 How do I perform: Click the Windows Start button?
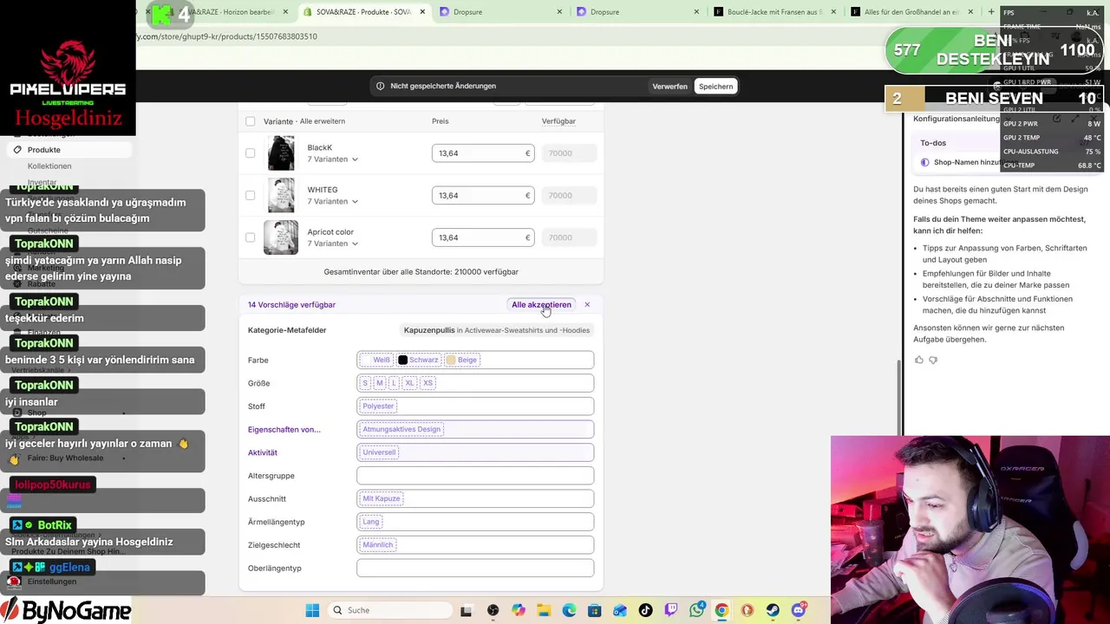(312, 610)
